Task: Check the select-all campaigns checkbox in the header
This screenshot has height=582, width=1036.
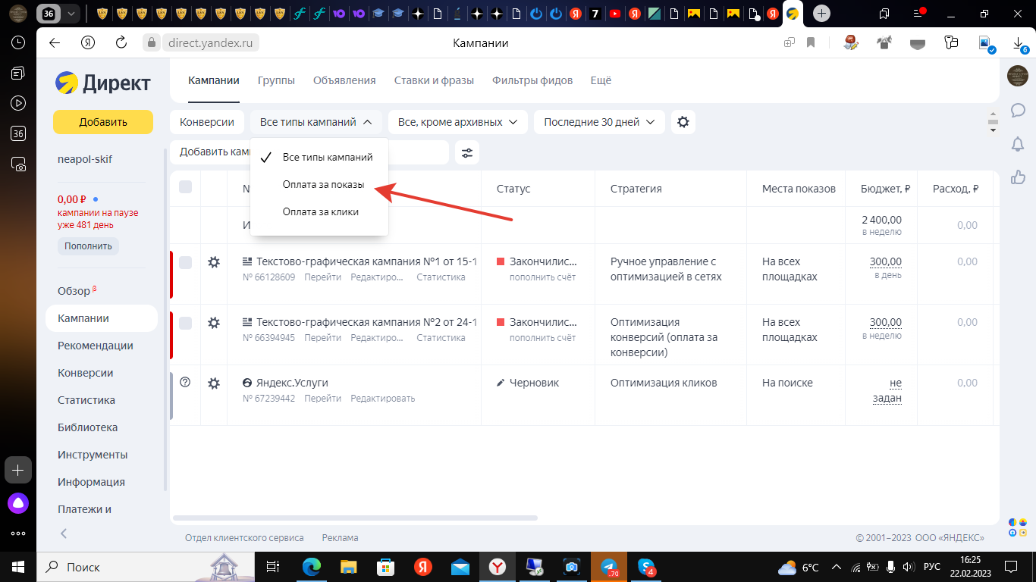Action: coord(184,188)
